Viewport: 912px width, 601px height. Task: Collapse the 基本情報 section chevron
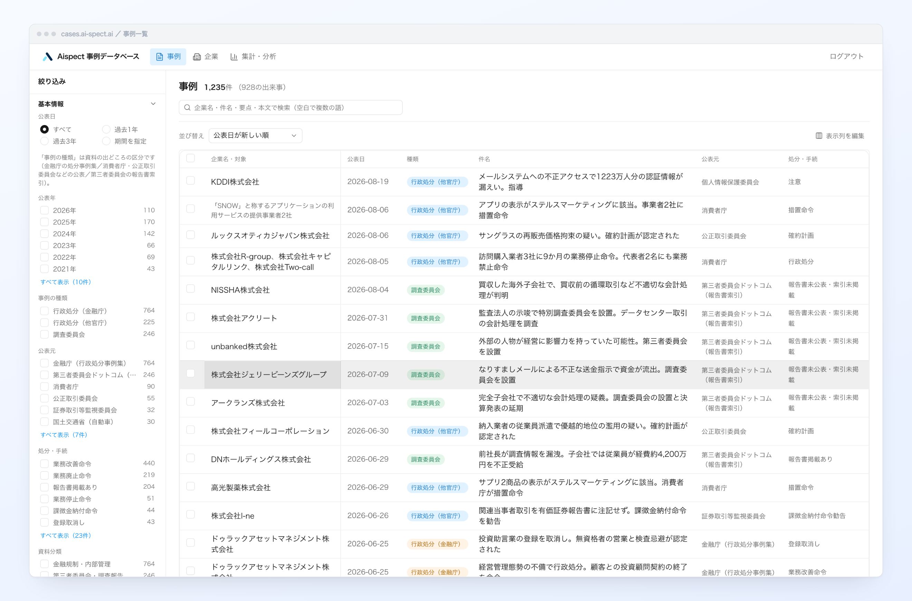pyautogui.click(x=153, y=104)
